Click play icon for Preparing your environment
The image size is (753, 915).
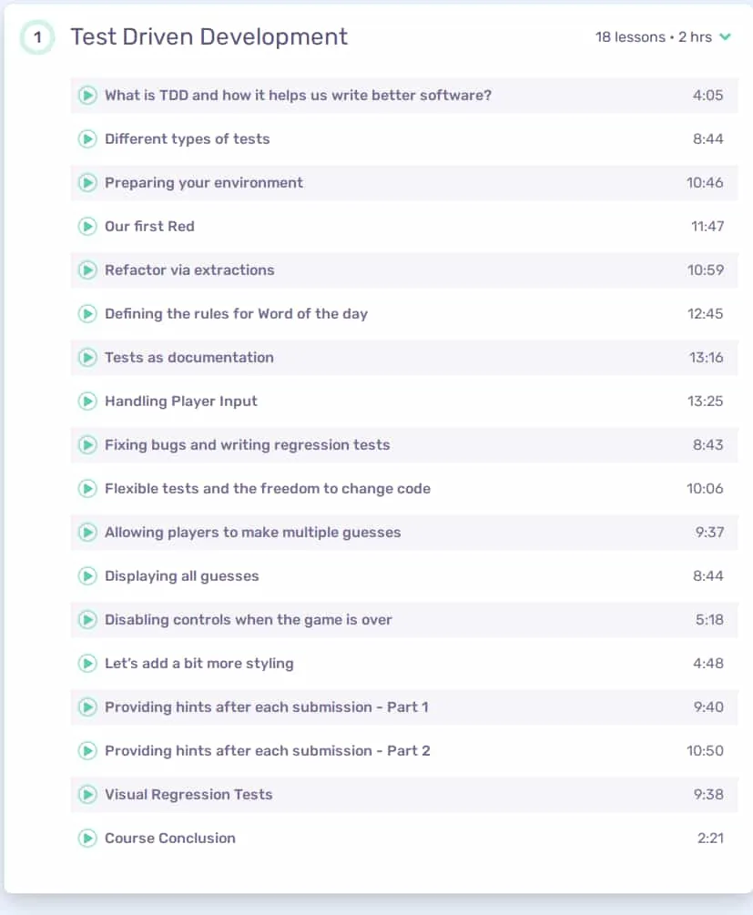[x=87, y=183]
